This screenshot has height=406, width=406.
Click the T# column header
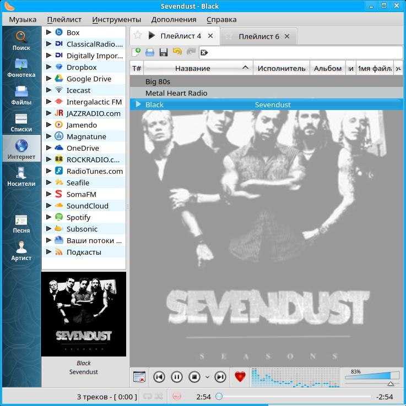click(x=137, y=68)
